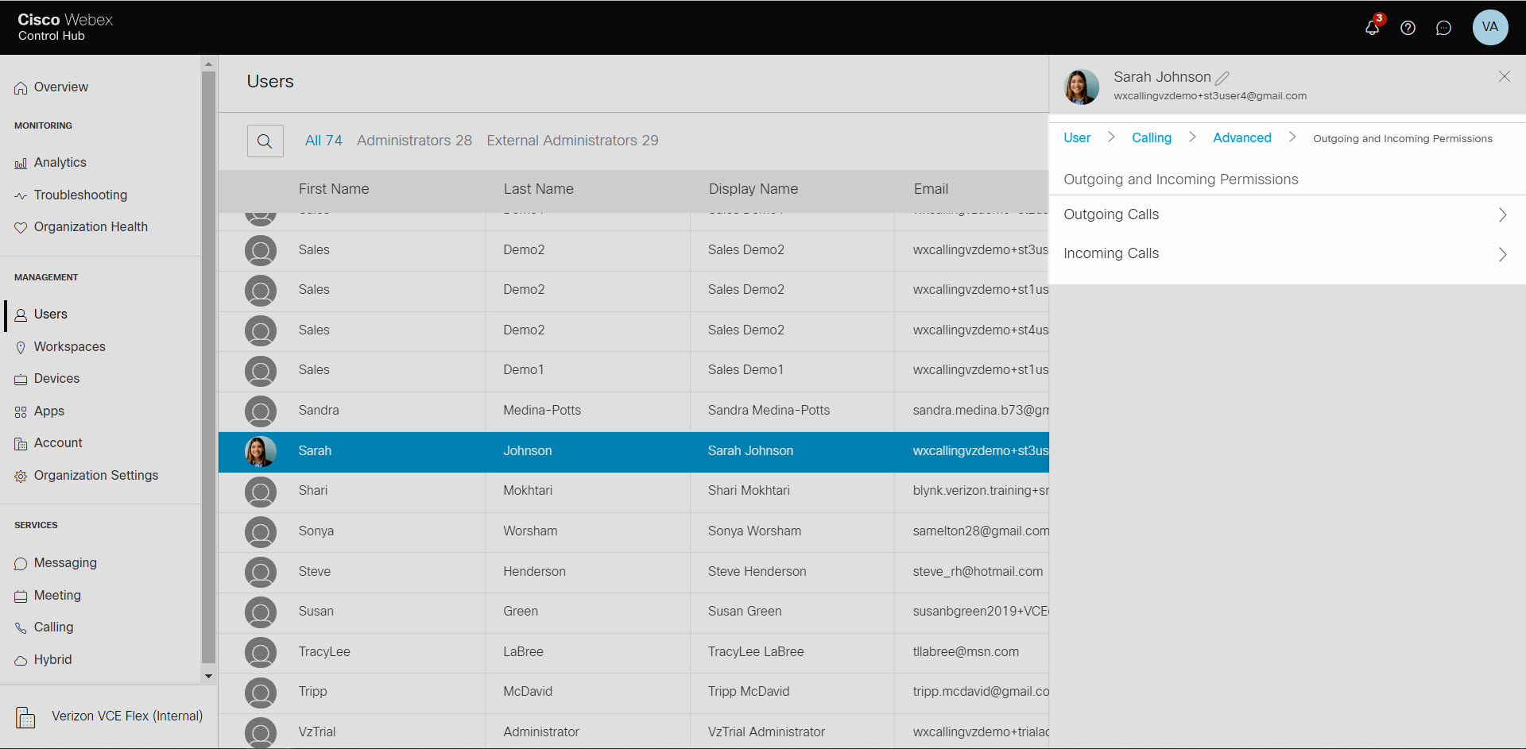Open the External Administrators 29 tab
The image size is (1526, 749).
[x=571, y=140]
